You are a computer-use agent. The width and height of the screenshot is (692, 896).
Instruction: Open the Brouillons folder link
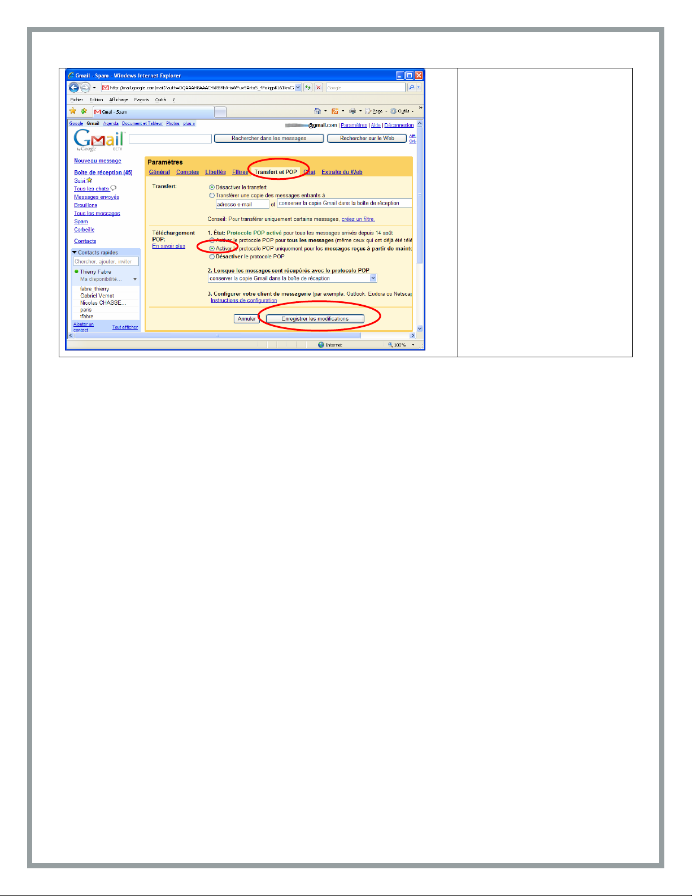point(86,205)
